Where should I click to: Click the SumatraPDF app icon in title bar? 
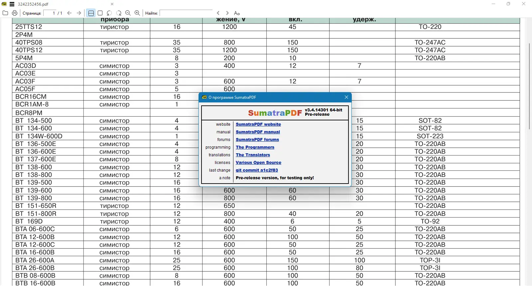click(x=4, y=4)
